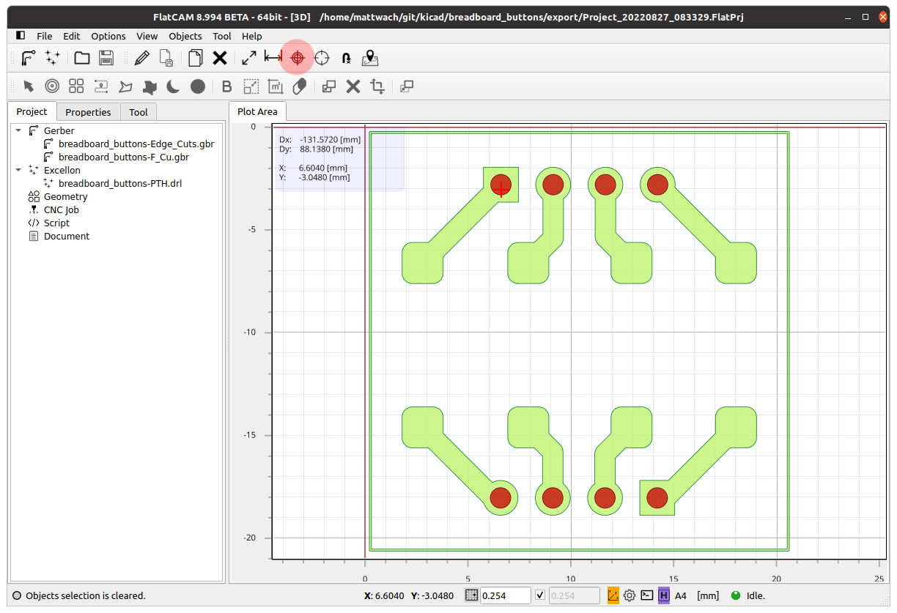
Task: Click the Geometry tree category
Action: 65,196
